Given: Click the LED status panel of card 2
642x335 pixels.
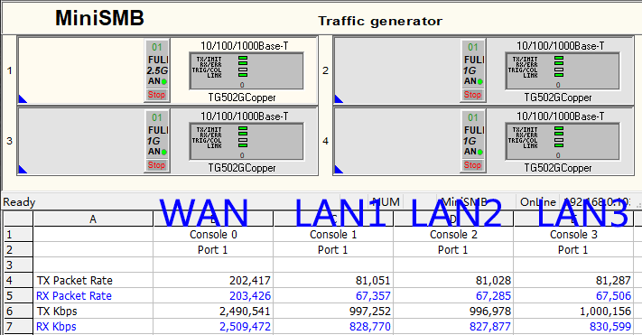Looking at the screenshot, I should click(563, 70).
